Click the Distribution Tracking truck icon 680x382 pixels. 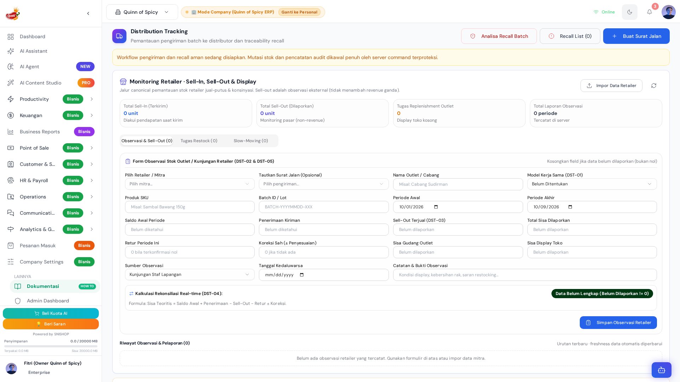pyautogui.click(x=119, y=36)
